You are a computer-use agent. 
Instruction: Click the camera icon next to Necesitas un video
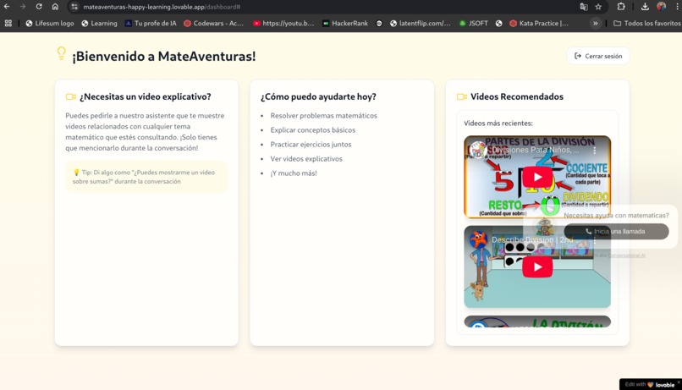pos(70,96)
